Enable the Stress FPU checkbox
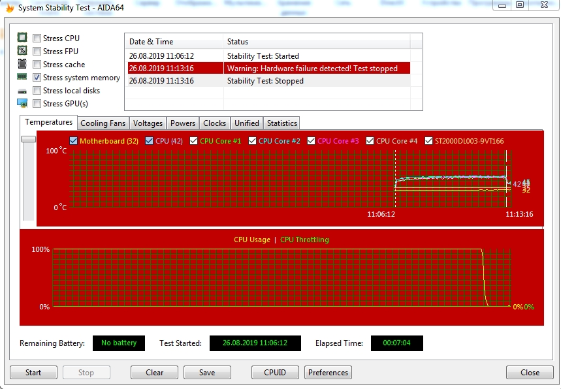Viewport: 561px width, 389px height. 37,52
